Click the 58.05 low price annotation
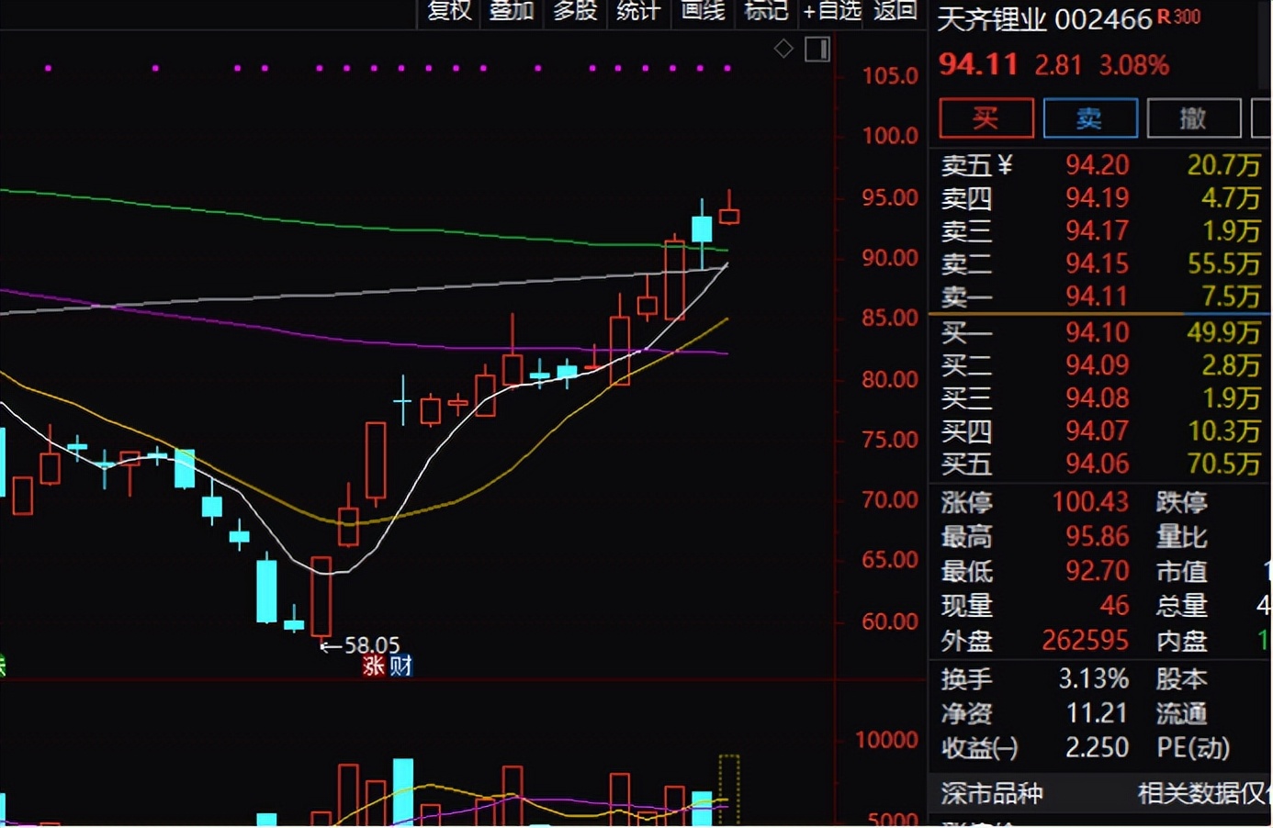The image size is (1273, 828). coord(371,645)
